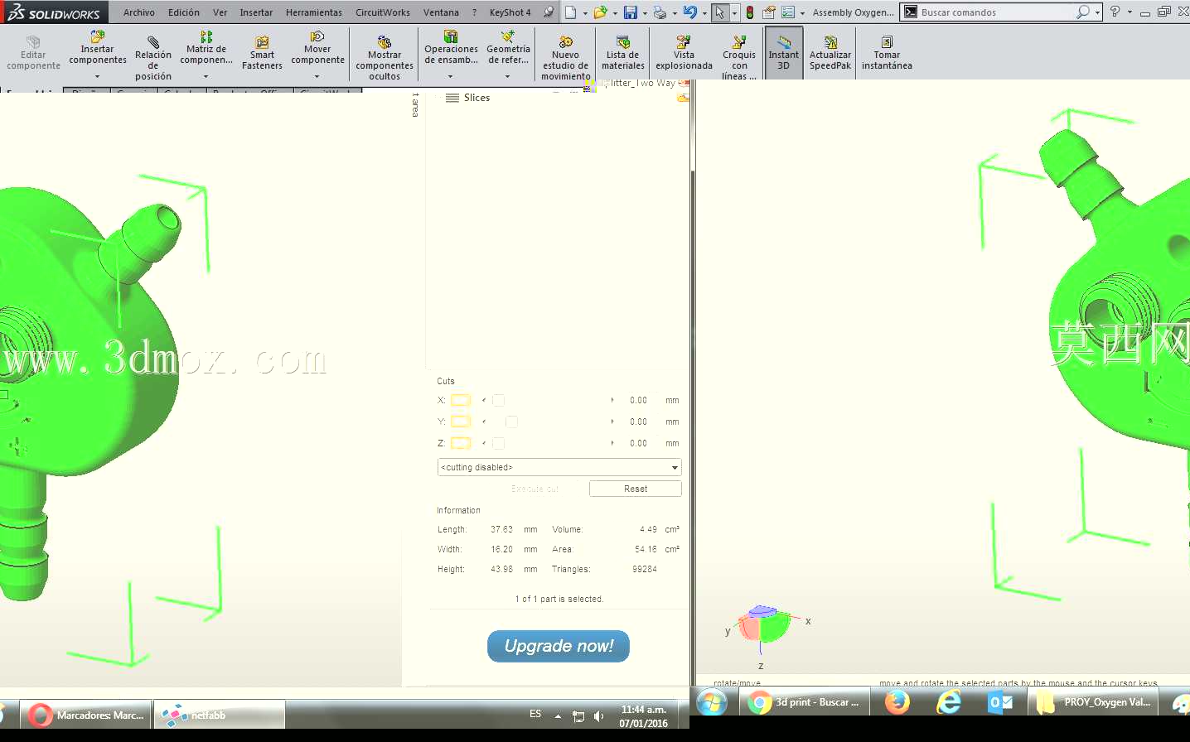Expand the Matriz de componentes dropdown arrow
This screenshot has width=1190, height=742.
(x=206, y=76)
